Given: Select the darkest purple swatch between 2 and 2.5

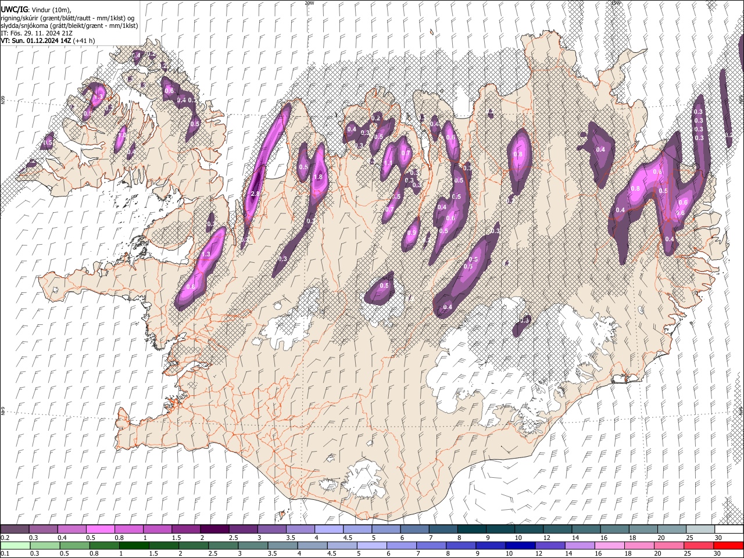Looking at the screenshot, I should point(214,530).
